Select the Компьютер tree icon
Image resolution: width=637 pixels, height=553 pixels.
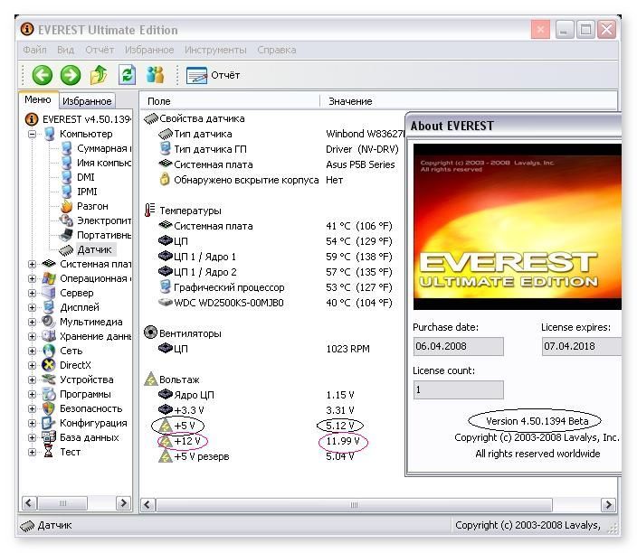coord(50,134)
